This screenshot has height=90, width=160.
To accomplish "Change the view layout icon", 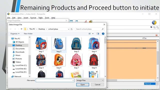I will (x=89, y=34).
